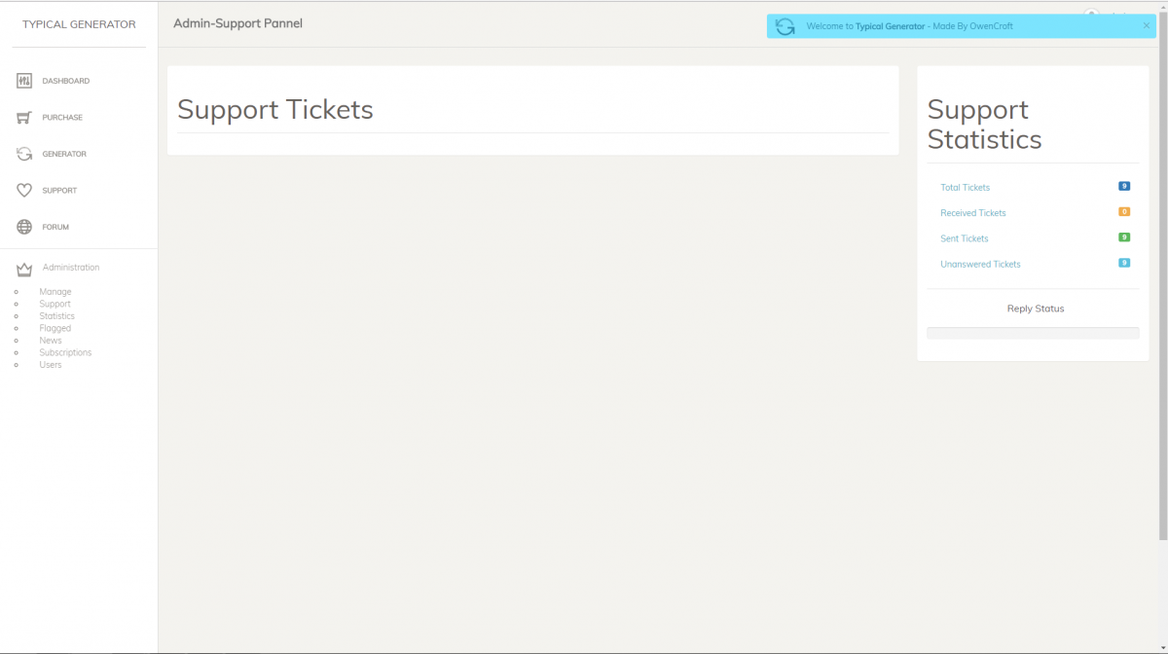
Task: Go to Flagged in admin submenu
Action: pyautogui.click(x=55, y=328)
